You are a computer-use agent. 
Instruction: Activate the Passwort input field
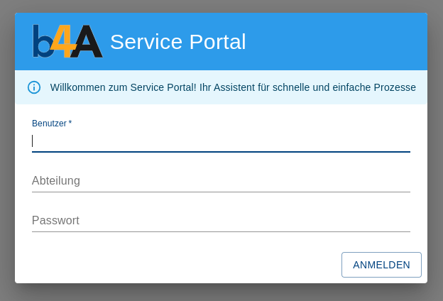point(221,221)
